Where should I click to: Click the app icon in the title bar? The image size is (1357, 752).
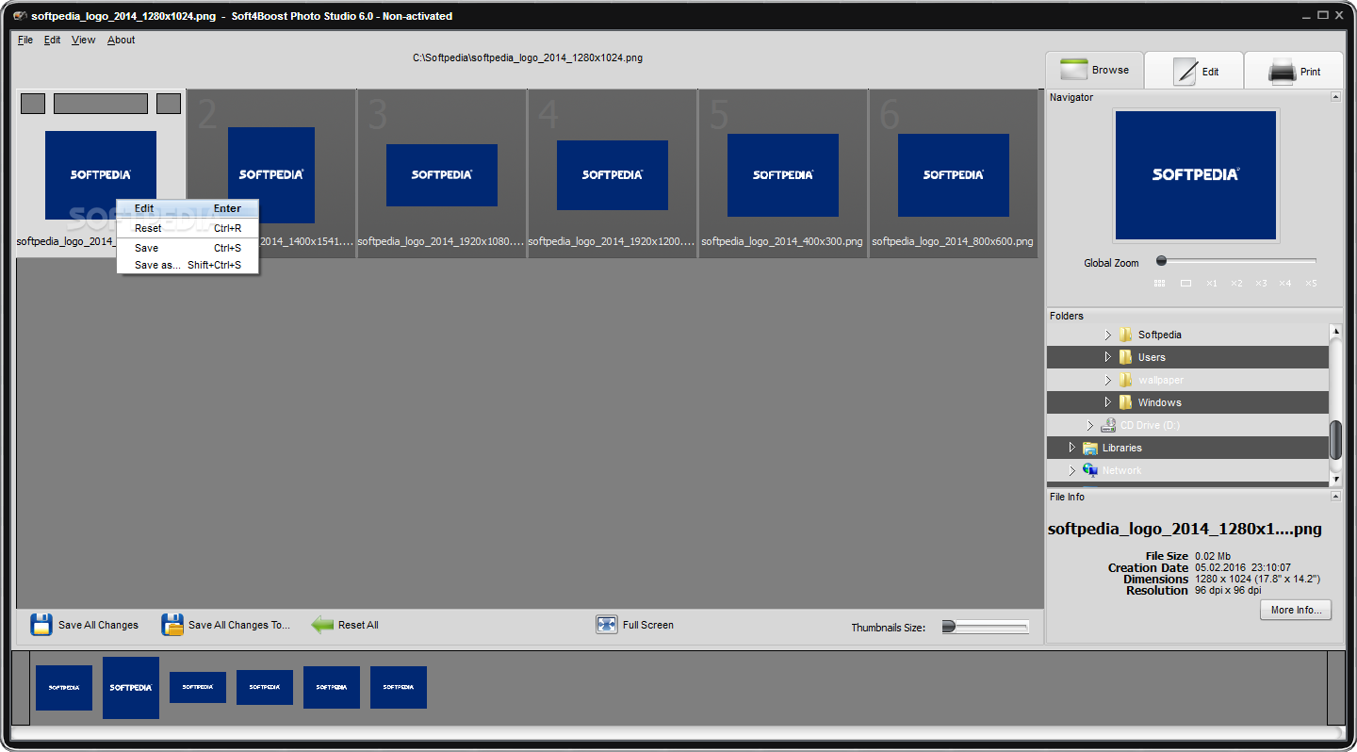20,16
